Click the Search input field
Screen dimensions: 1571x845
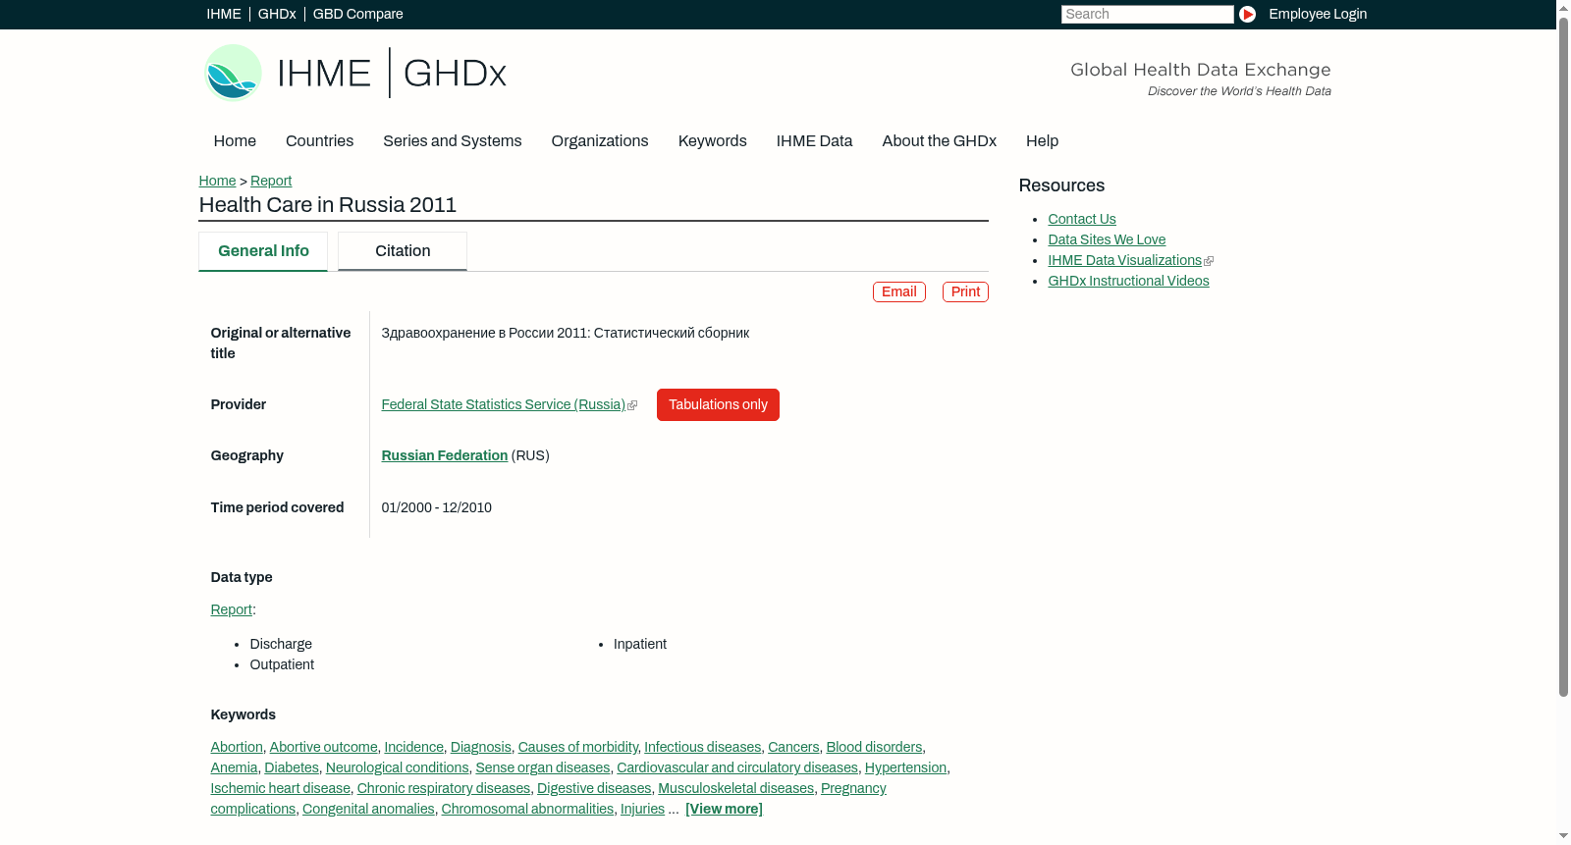(1147, 14)
